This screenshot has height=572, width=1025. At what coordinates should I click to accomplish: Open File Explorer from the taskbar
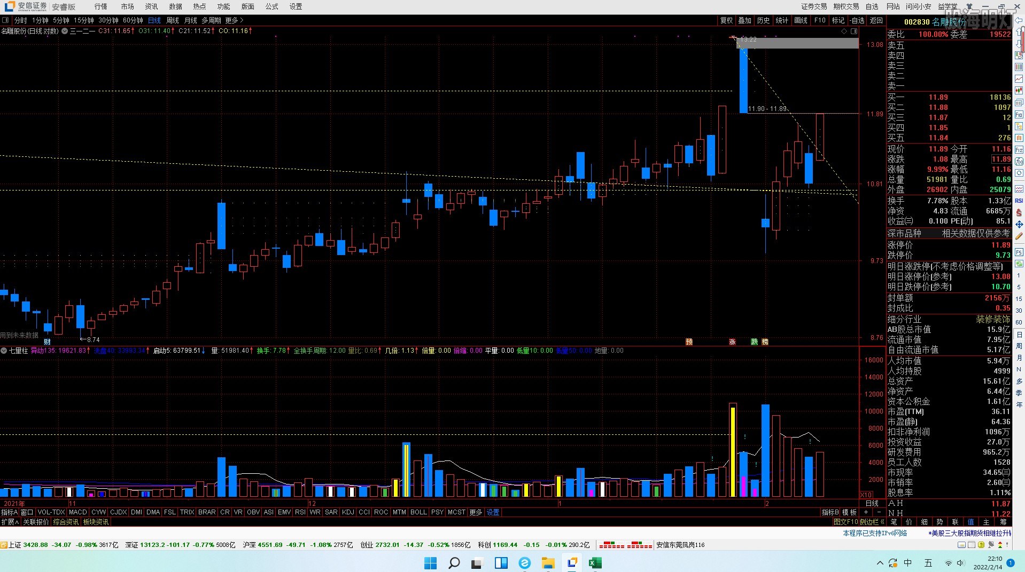click(x=548, y=563)
